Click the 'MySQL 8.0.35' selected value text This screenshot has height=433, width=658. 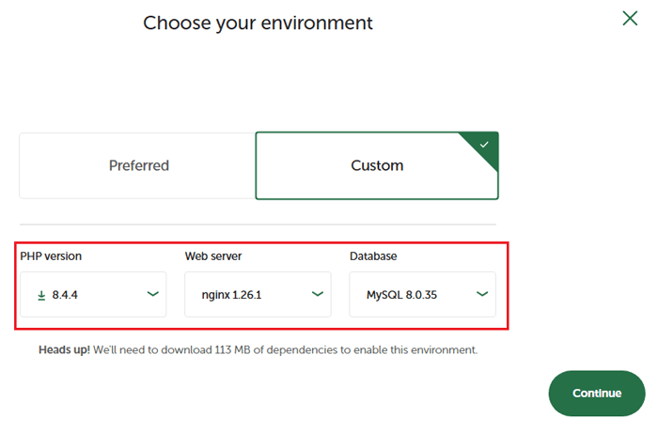click(x=401, y=295)
